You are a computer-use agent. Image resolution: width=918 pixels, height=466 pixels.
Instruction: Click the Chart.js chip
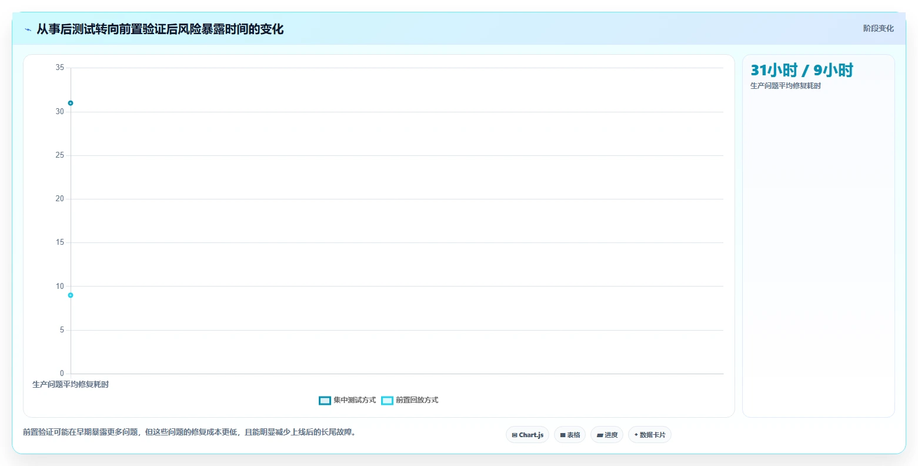[x=528, y=435]
